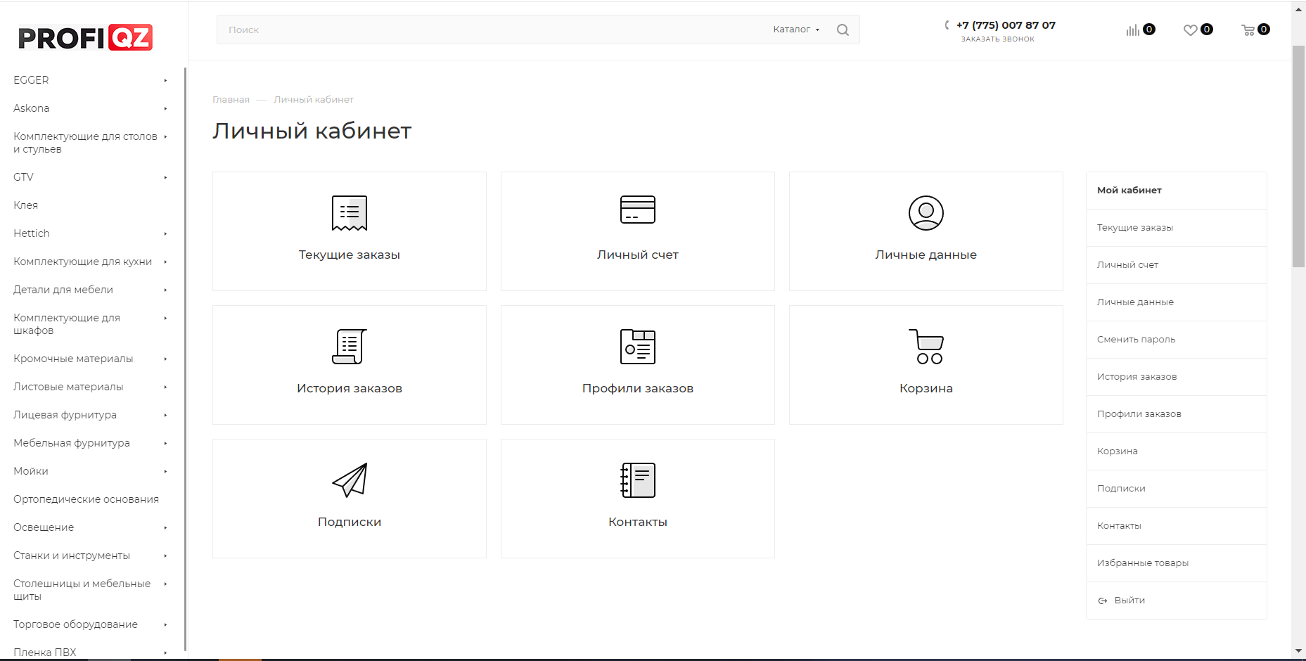Open the Лицевая фурнитура category

click(65, 415)
